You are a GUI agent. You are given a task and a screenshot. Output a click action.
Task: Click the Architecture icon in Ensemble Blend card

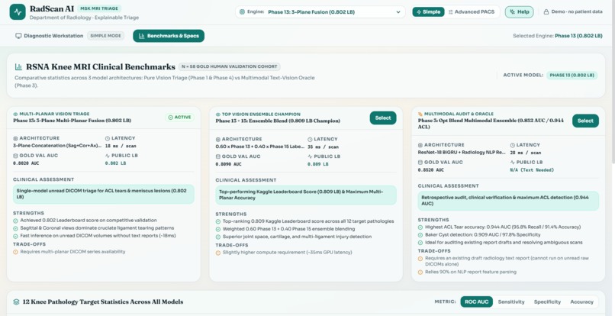click(218, 140)
